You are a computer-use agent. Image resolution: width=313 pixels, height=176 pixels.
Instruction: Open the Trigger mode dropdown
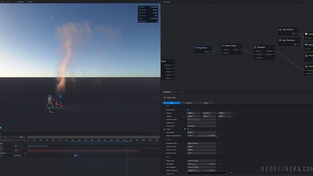click(x=201, y=161)
